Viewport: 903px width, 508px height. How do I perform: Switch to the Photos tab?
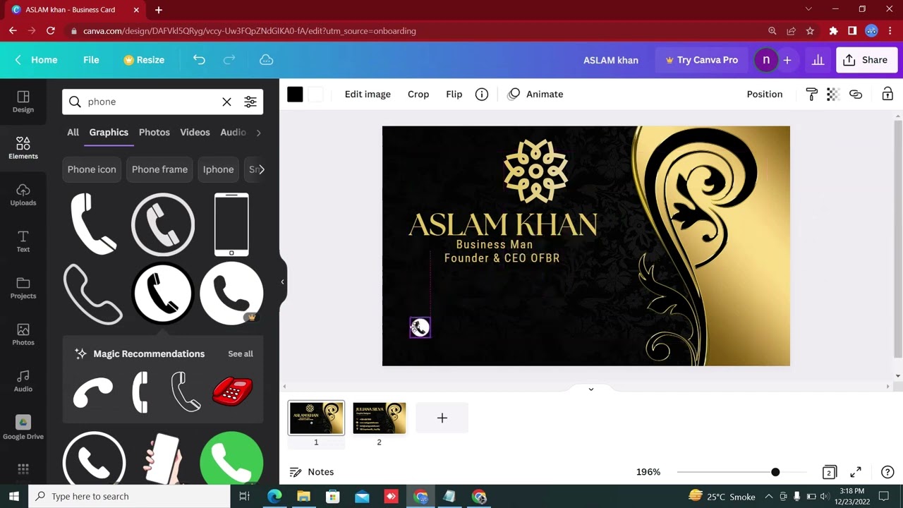[154, 132]
